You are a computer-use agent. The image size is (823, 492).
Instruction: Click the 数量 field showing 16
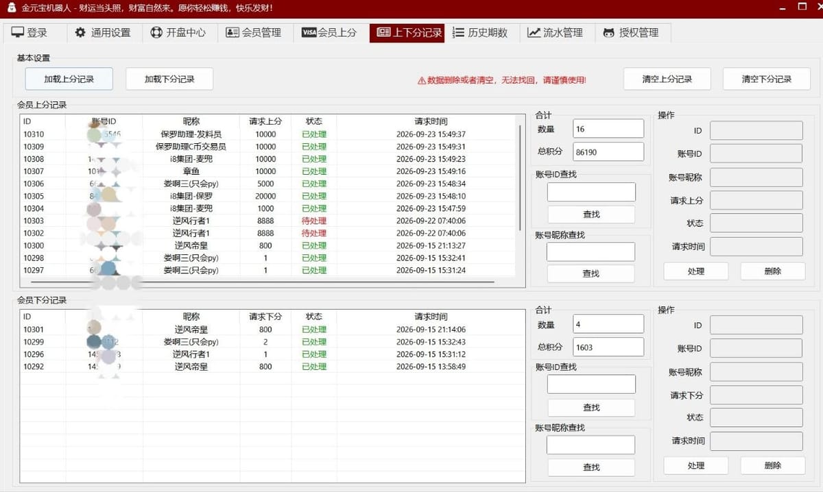click(608, 129)
